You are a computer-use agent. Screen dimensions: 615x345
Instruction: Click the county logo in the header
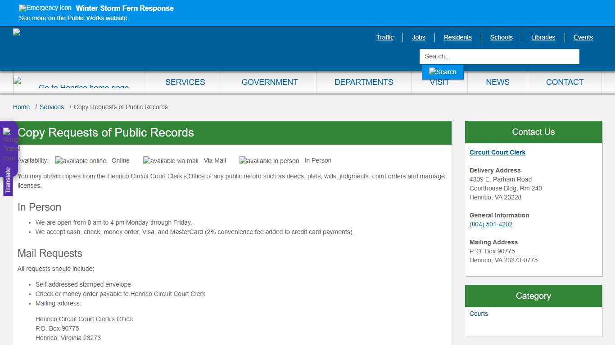coord(17,31)
